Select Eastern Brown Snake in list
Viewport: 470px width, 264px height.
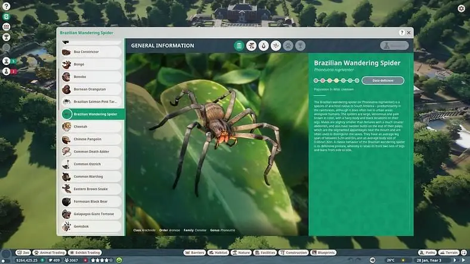pos(91,189)
